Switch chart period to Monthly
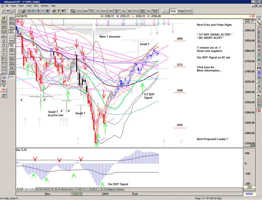 [x=188, y=11]
